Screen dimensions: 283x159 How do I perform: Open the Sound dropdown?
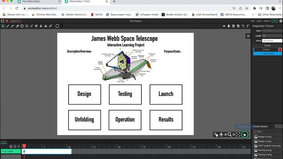click(272, 41)
